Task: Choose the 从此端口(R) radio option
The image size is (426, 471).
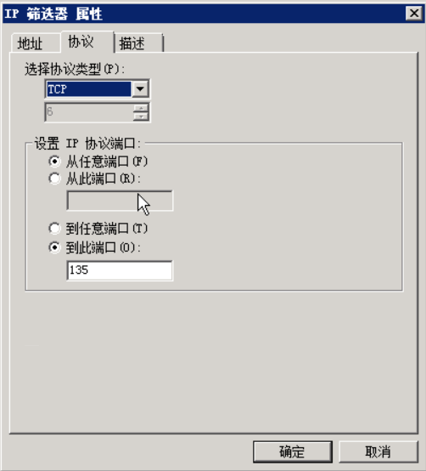Action: pyautogui.click(x=54, y=179)
